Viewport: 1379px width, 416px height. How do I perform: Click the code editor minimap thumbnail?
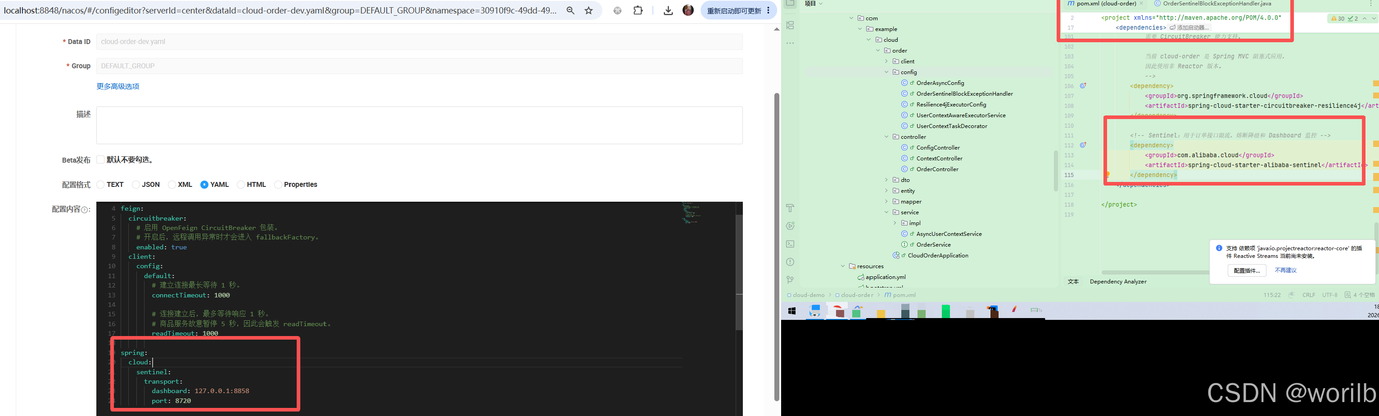click(691, 212)
